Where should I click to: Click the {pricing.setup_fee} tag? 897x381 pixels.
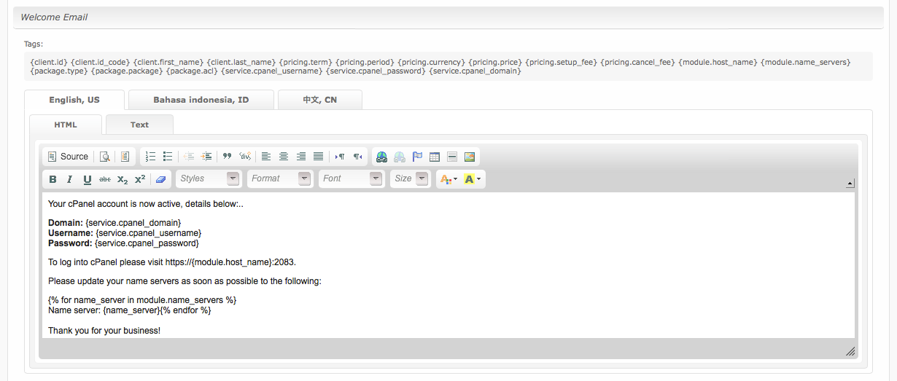pos(560,62)
